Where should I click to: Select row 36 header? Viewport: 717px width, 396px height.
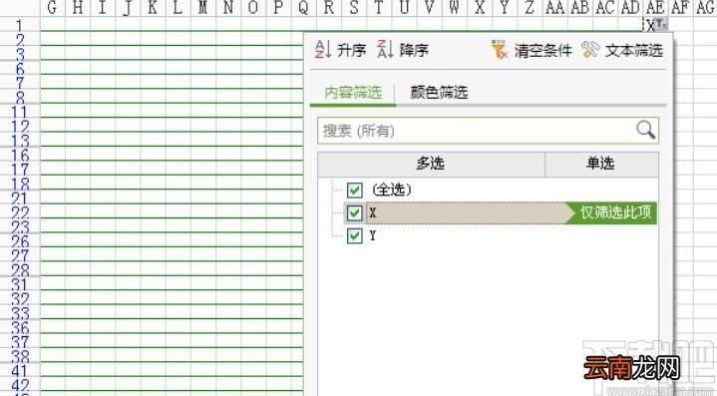[x=20, y=327]
